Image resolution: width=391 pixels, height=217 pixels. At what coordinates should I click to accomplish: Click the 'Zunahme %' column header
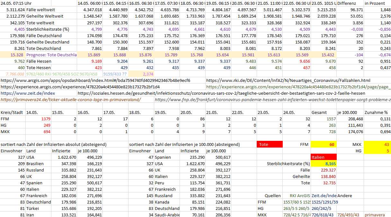click(x=376, y=112)
